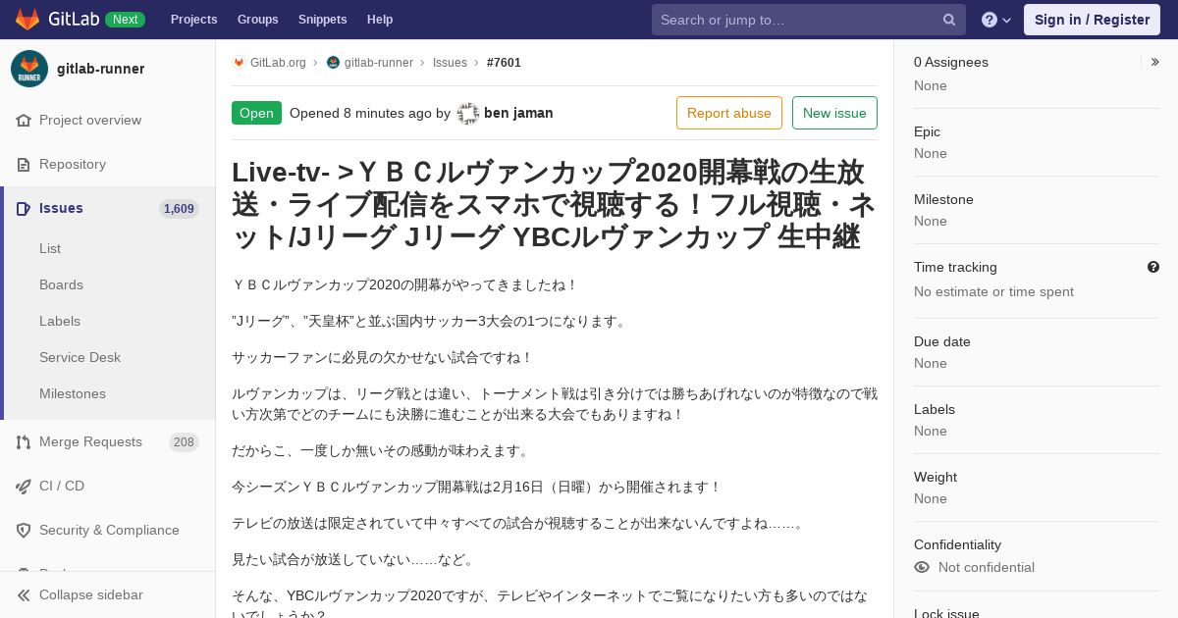1178x618 pixels.
Task: Click the 0 Assignees label
Action: point(951,62)
